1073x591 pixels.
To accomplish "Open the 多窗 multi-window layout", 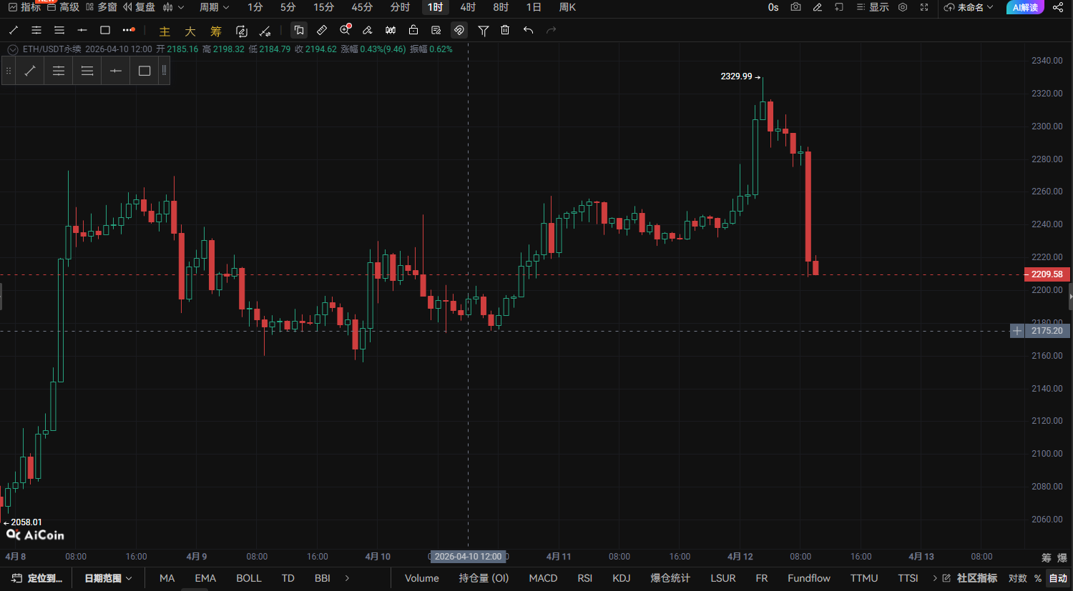I will (101, 7).
